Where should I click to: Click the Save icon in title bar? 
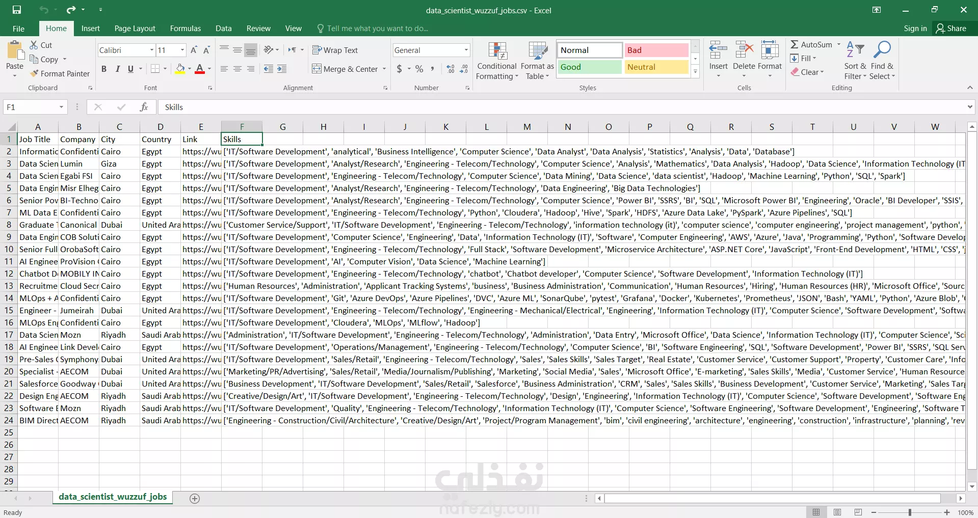tap(17, 10)
